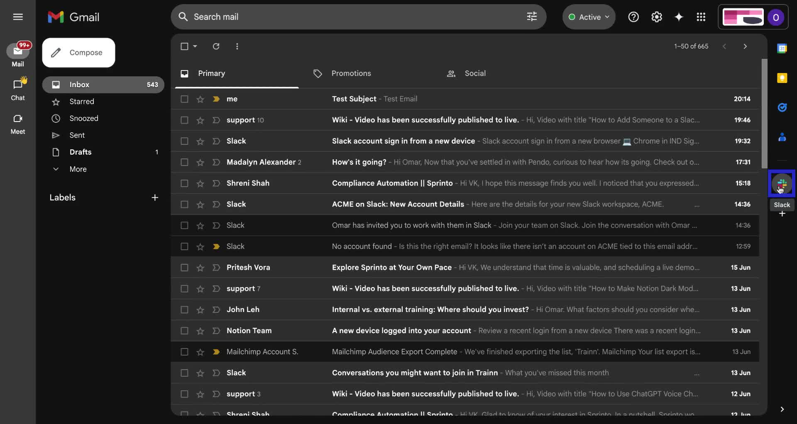Open the select-all dropdown arrow

click(x=194, y=46)
